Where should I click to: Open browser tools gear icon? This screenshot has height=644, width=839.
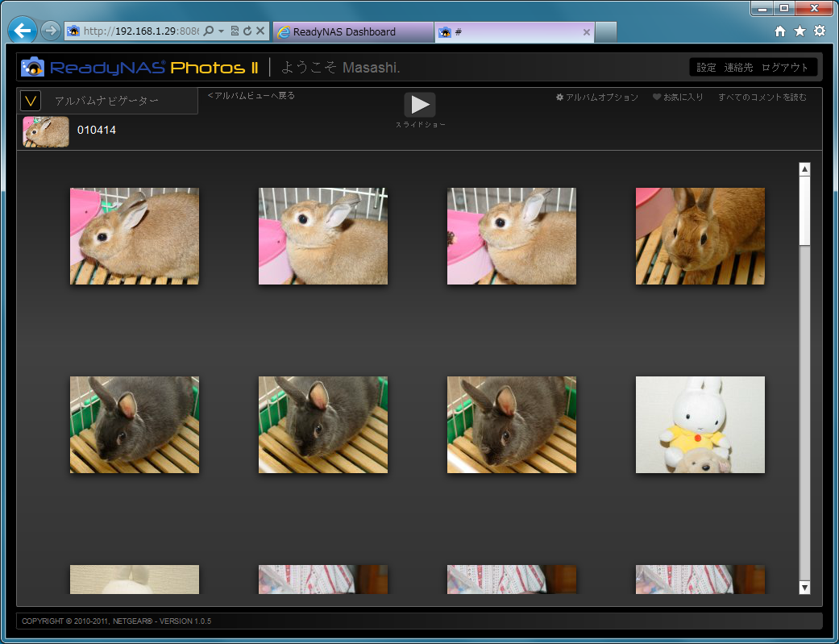(819, 31)
